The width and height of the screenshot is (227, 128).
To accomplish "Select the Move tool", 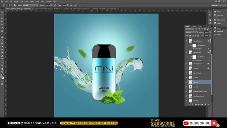I will coord(2,12).
